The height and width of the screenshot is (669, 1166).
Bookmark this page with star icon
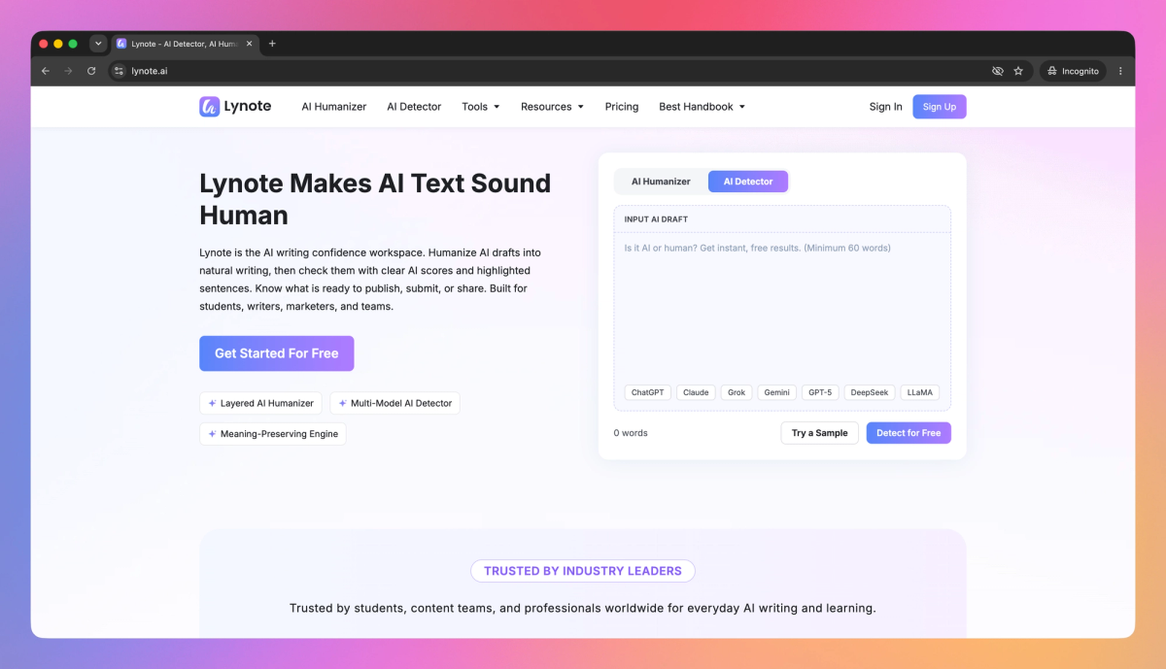pyautogui.click(x=1018, y=71)
